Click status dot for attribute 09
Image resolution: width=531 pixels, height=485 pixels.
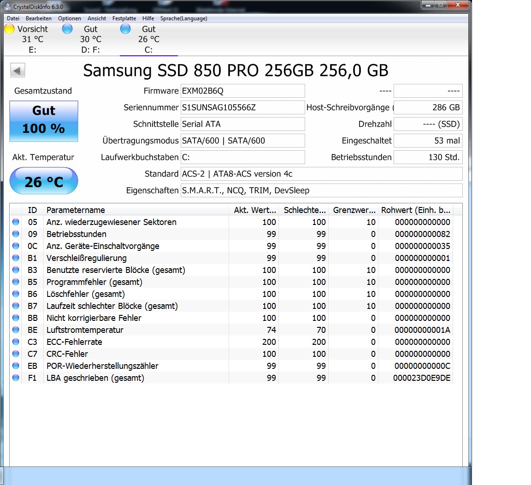pyautogui.click(x=16, y=234)
